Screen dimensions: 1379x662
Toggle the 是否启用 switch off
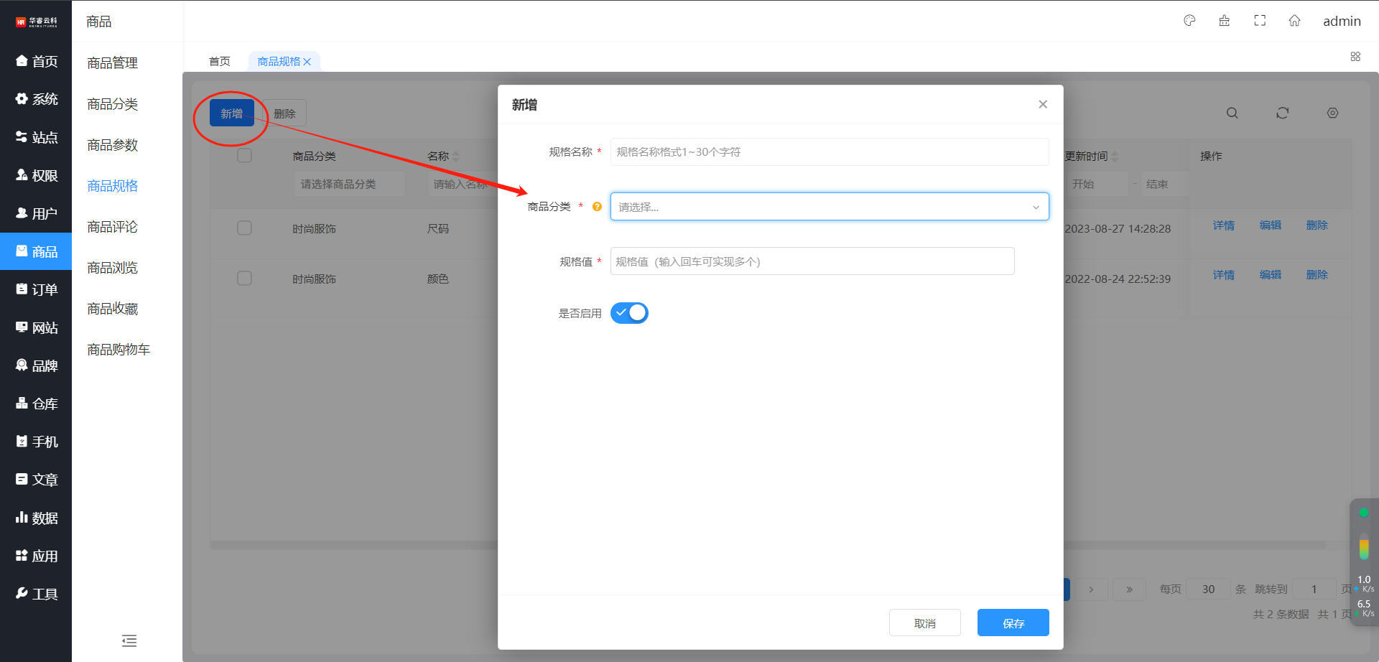pos(629,313)
